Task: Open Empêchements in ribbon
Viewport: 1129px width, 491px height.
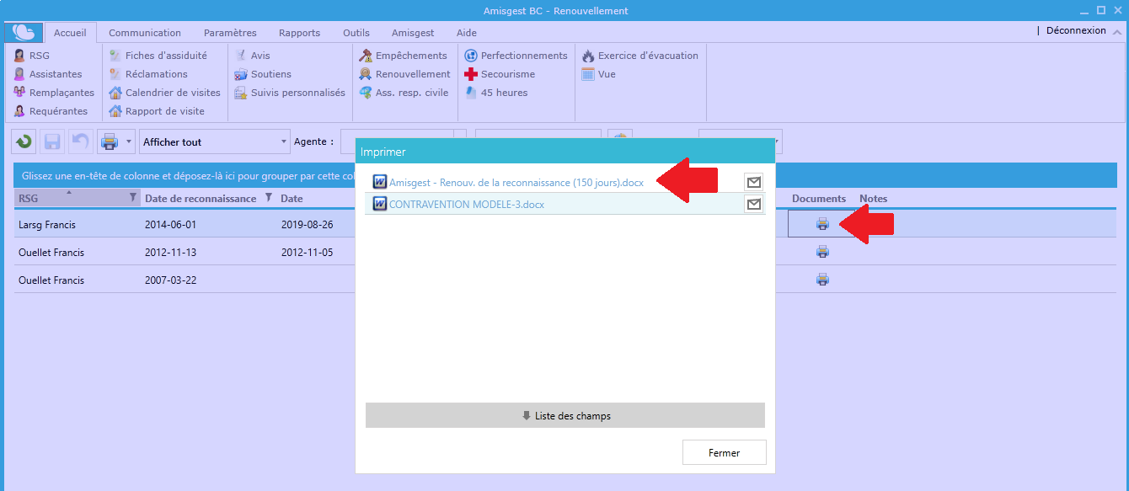Action: [404, 56]
